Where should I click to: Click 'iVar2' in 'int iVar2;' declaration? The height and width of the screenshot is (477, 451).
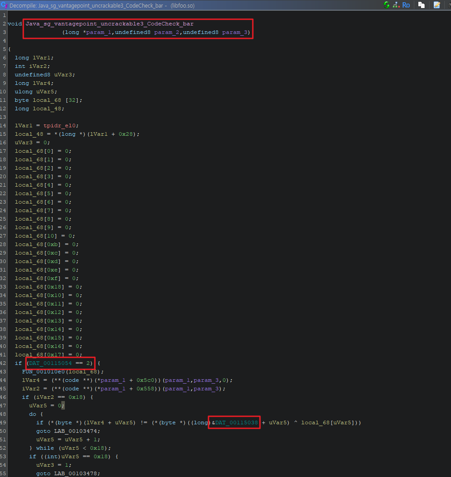[38, 66]
